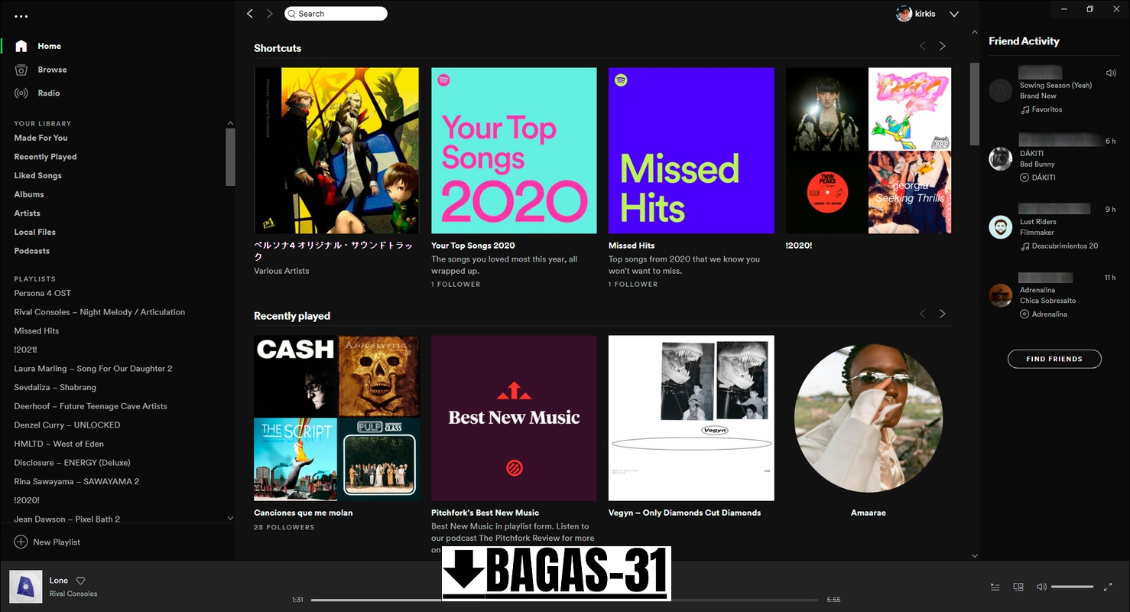The image size is (1130, 612).
Task: Click the music note icon beside Favoritos
Action: 1024,110
